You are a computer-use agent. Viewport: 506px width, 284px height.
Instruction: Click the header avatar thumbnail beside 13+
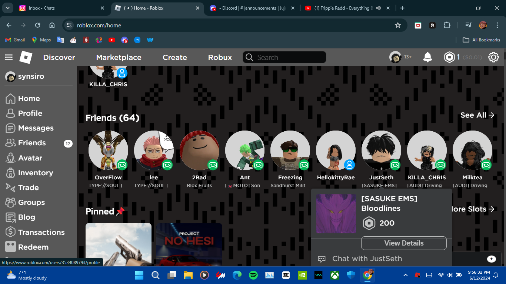coord(395,57)
